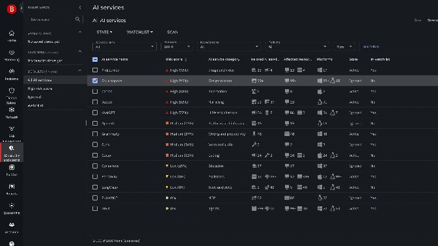Viewport: 438px width, 246px height.
Task: Collapse the Defaults smart views group
Action: coord(80,71)
